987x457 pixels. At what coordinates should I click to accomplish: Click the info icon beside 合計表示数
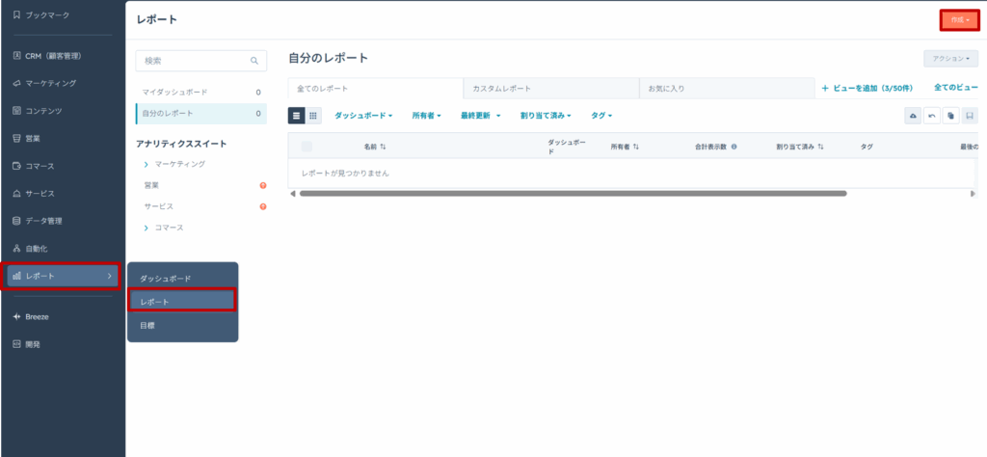[734, 147]
